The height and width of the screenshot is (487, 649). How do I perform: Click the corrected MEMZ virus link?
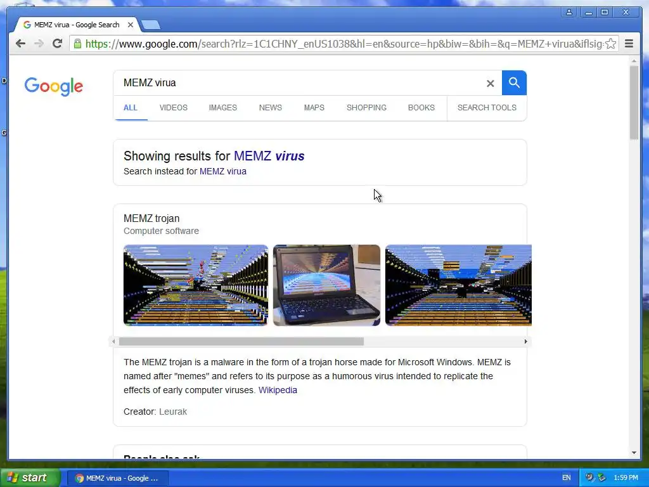[x=269, y=156]
